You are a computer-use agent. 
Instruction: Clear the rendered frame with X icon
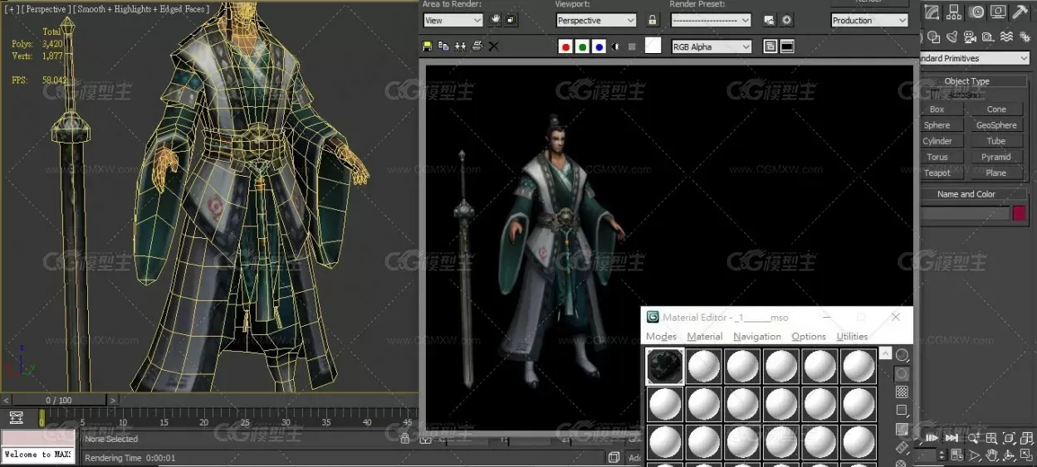493,46
